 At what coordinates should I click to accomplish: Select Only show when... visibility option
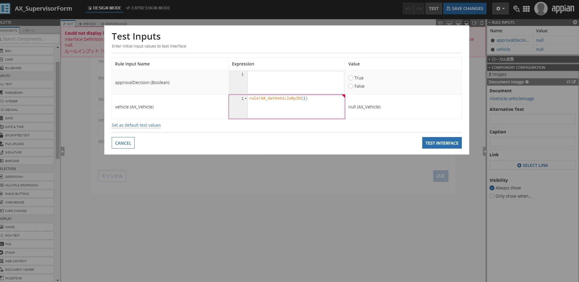click(492, 196)
